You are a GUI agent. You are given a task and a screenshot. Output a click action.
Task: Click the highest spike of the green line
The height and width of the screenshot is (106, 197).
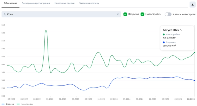pos(46,31)
